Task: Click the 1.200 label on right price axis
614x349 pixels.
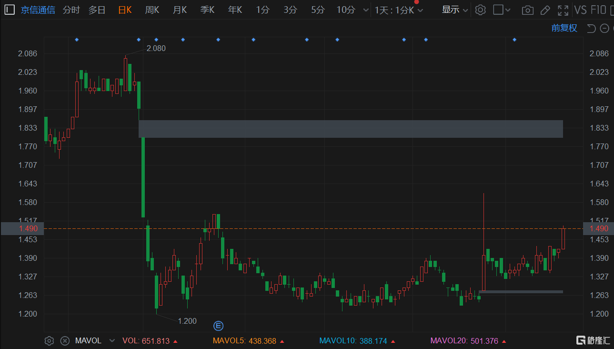Action: coord(599,314)
